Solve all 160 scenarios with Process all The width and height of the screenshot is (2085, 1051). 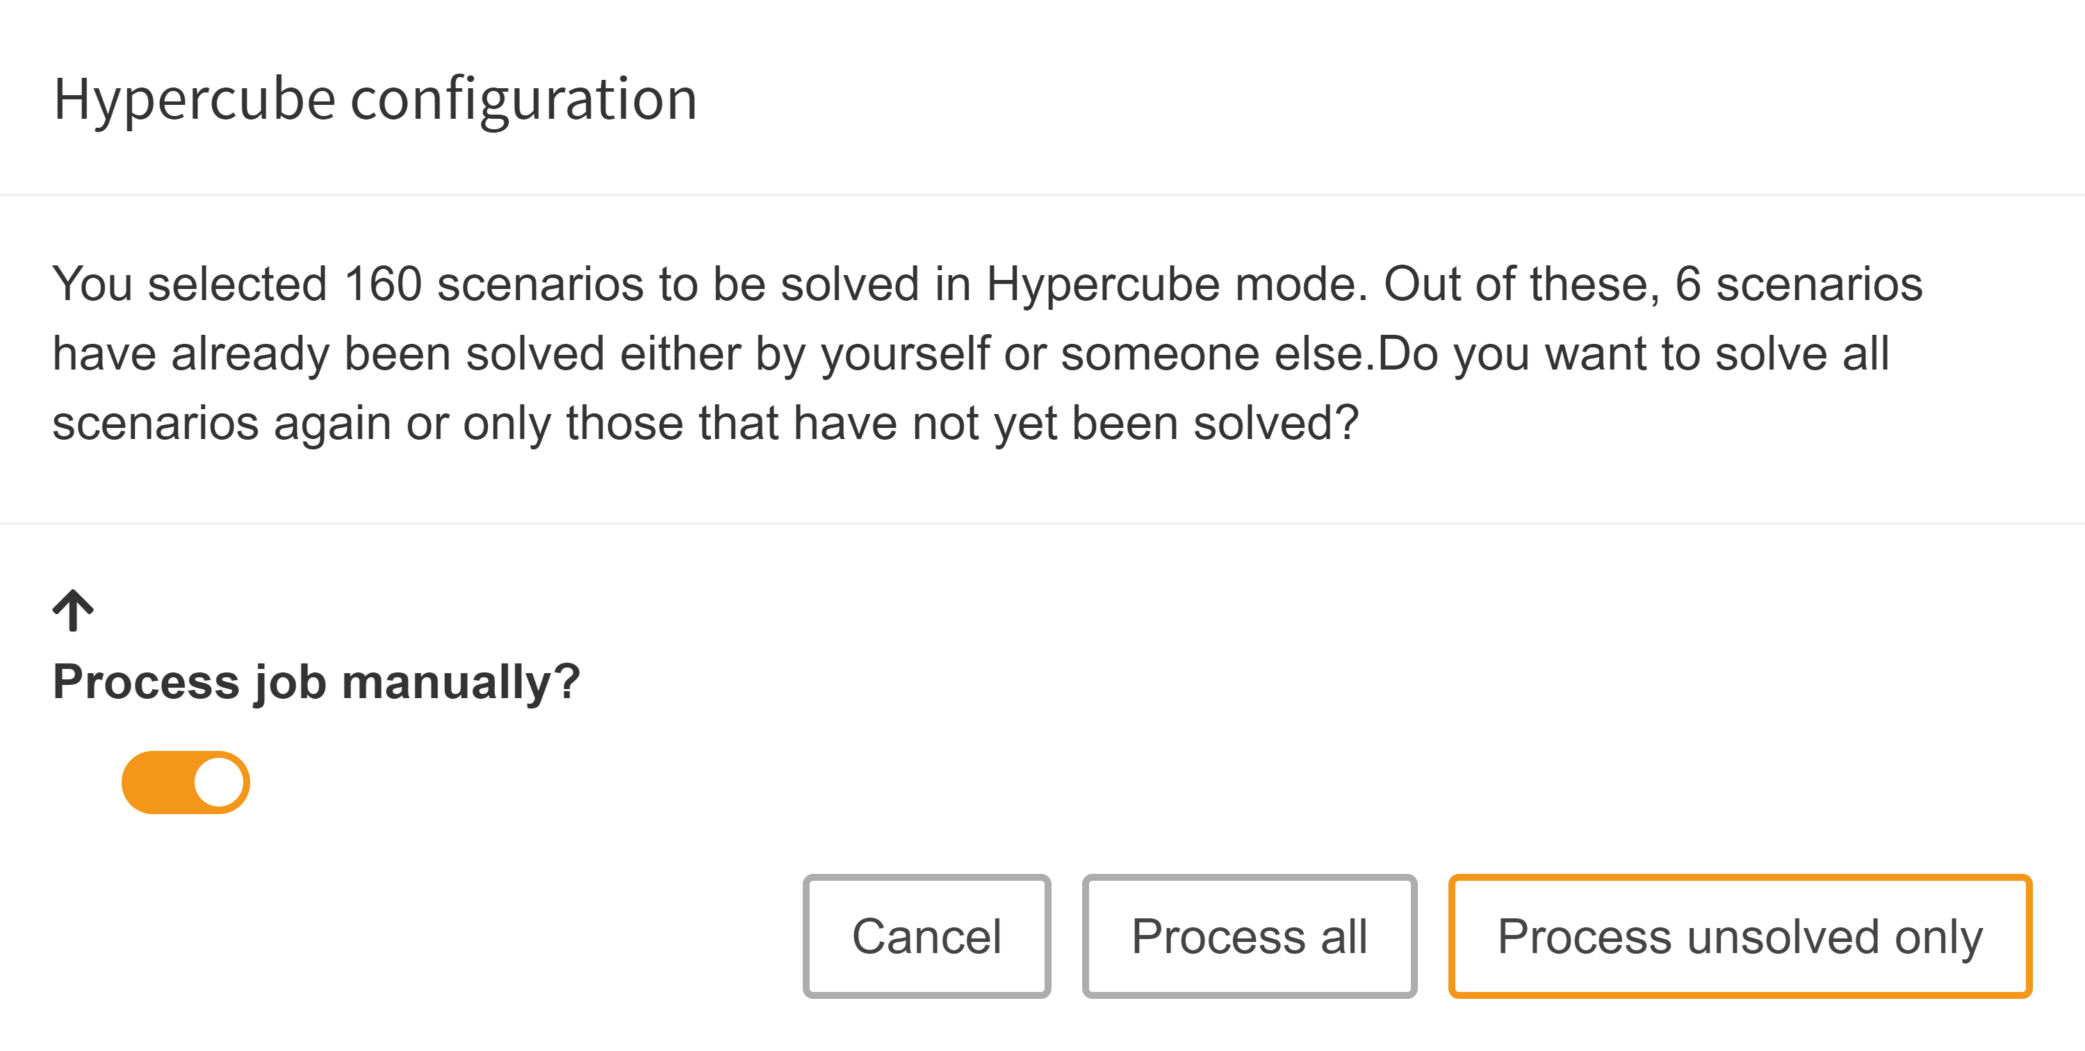point(1249,936)
